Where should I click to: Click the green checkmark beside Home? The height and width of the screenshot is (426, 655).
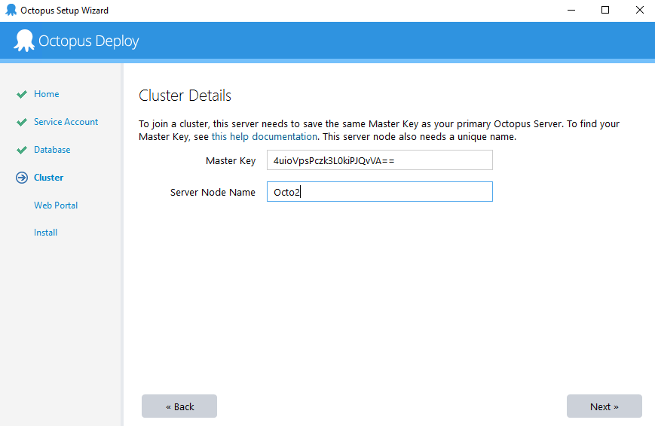22,95
